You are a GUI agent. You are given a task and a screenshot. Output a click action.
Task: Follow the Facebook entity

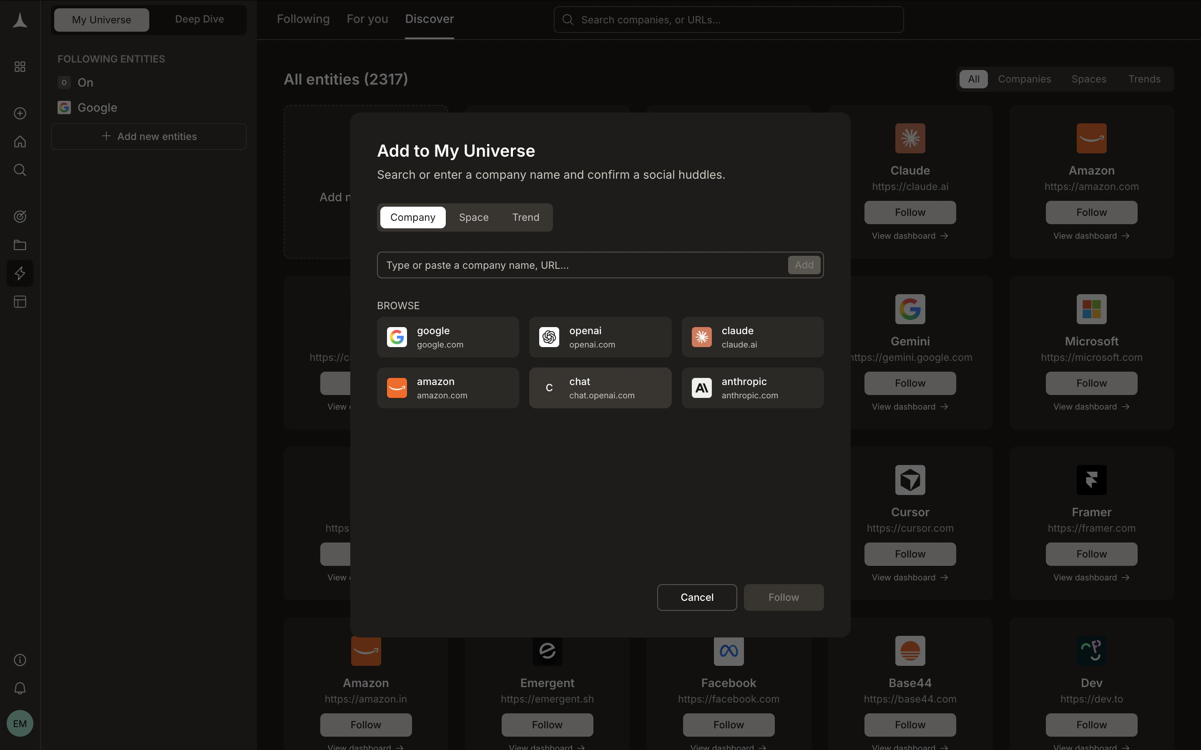[x=729, y=725]
